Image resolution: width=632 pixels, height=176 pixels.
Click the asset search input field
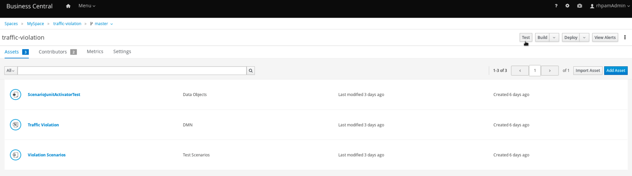[x=132, y=71]
